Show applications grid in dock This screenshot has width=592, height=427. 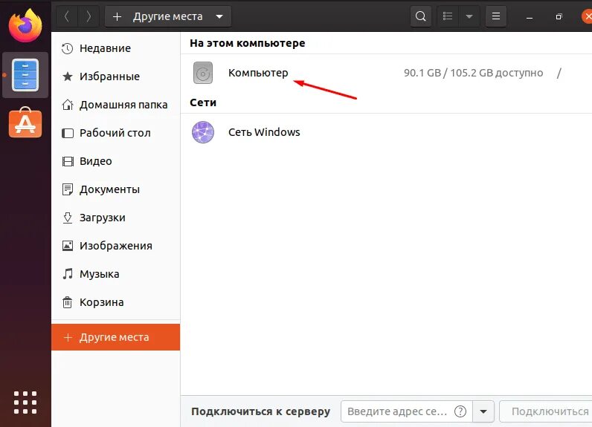[25, 401]
